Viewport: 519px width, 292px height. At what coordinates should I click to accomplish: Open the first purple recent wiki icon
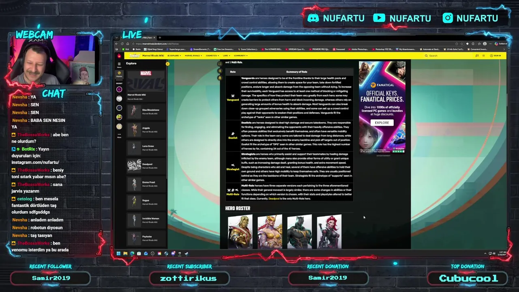pos(119,89)
